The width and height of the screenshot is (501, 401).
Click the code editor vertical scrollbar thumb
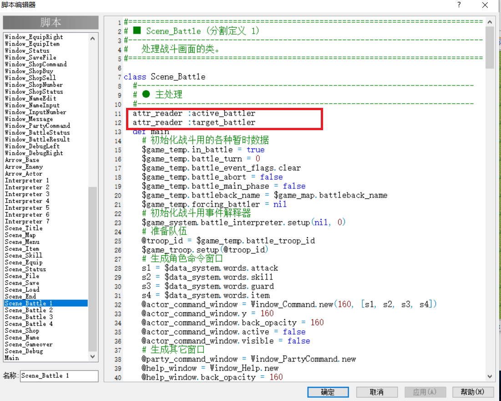[x=490, y=47]
